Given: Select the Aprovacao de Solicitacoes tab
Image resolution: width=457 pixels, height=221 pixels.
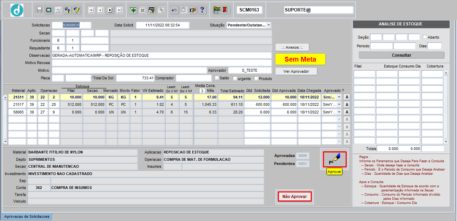Looking at the screenshot, I should point(27,216).
